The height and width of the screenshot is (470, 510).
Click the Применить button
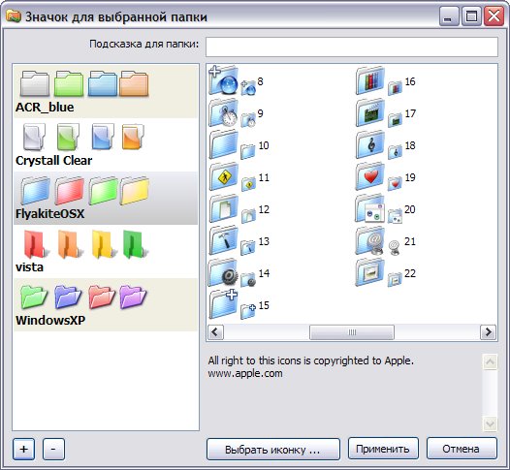click(x=383, y=449)
